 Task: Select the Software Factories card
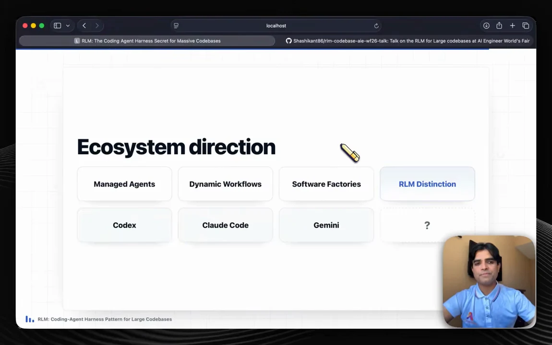pos(326,184)
